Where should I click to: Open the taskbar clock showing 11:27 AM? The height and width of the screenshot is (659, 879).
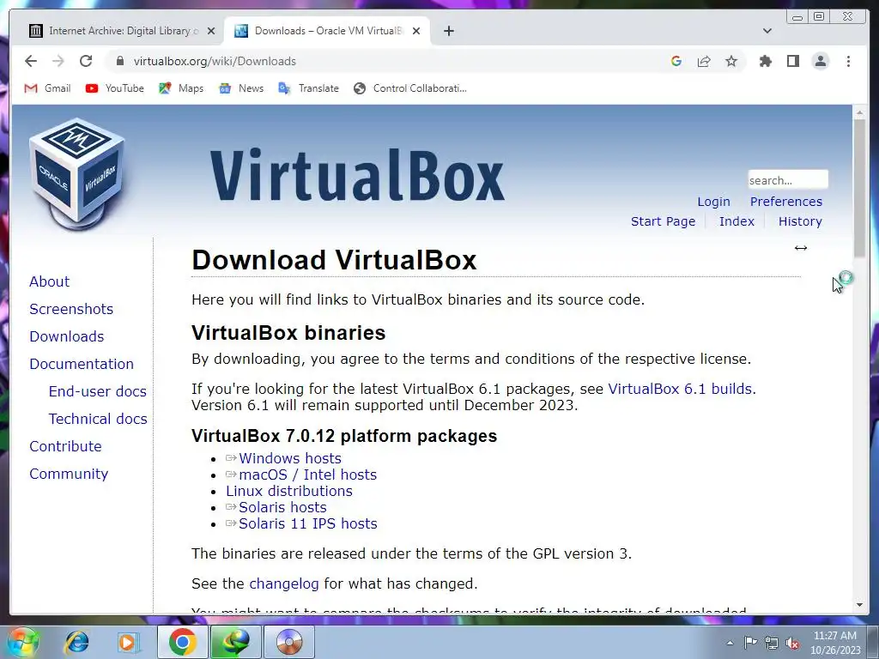pos(835,643)
